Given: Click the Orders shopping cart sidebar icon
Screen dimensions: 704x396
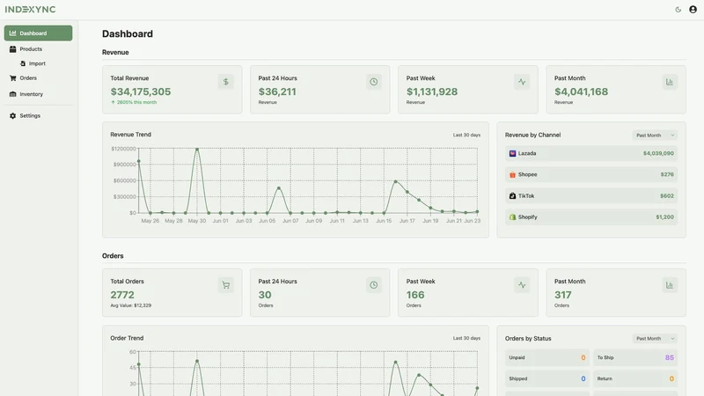Looking at the screenshot, I should point(12,78).
